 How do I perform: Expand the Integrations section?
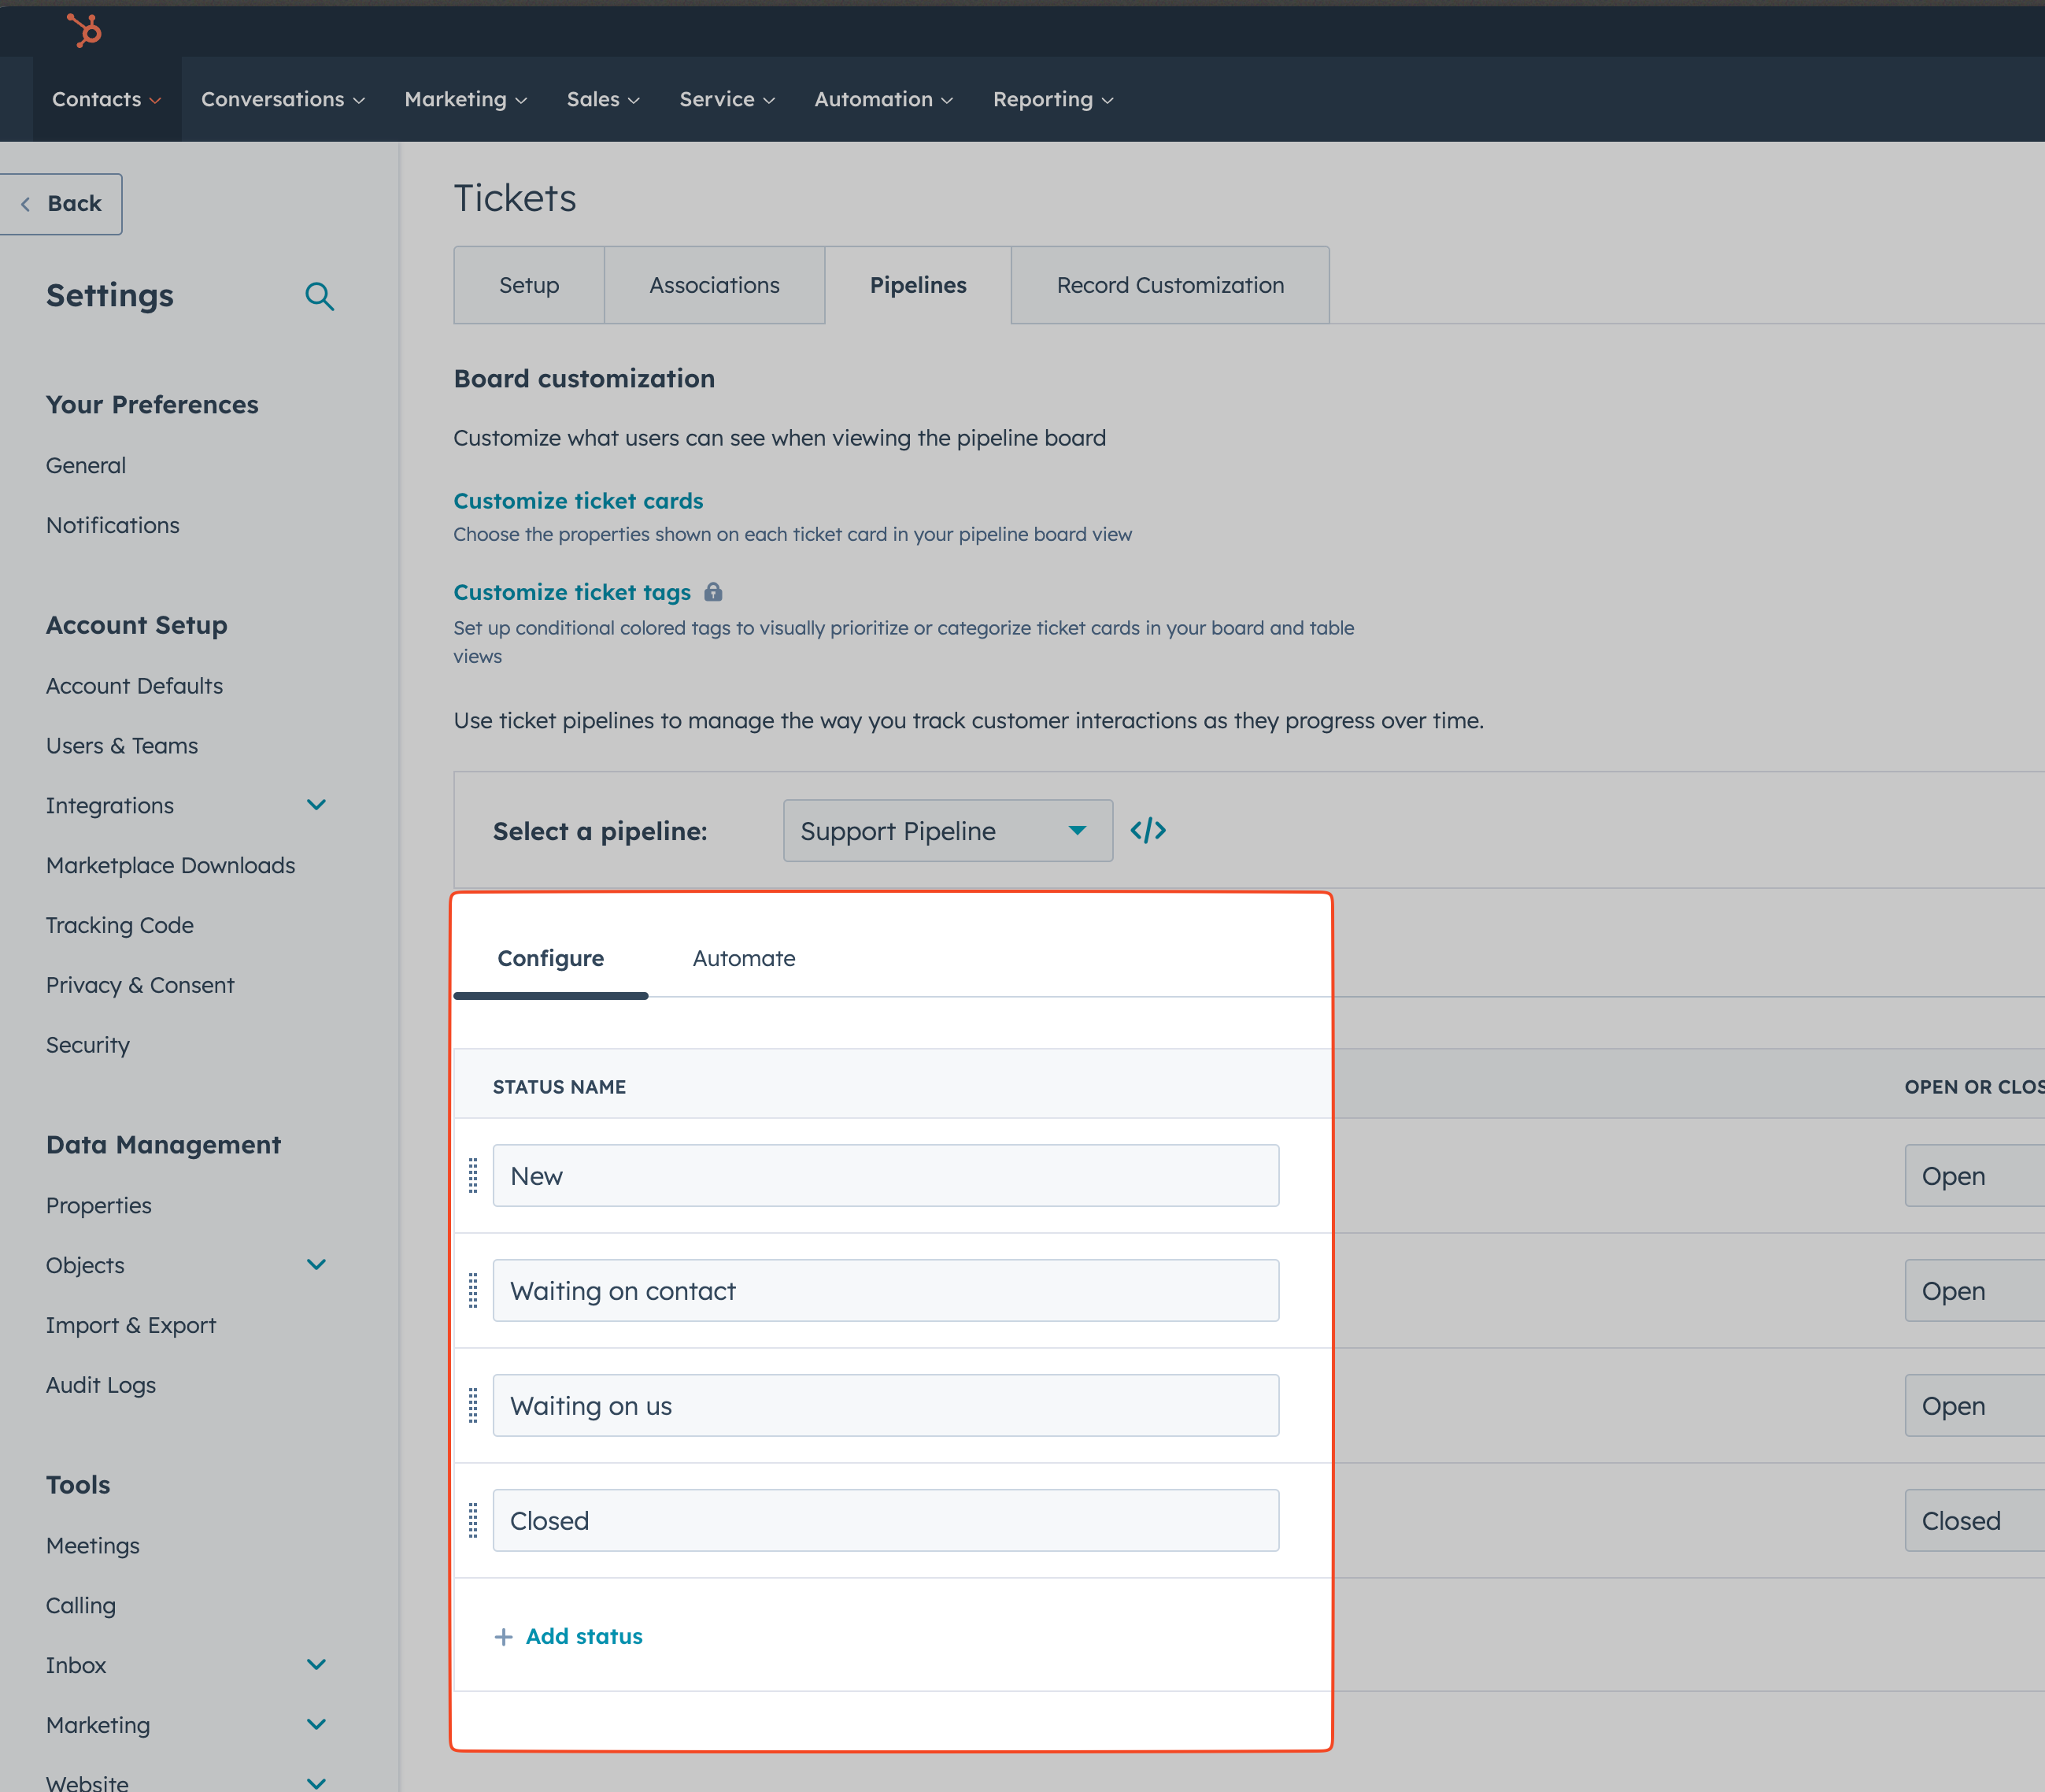pos(317,804)
